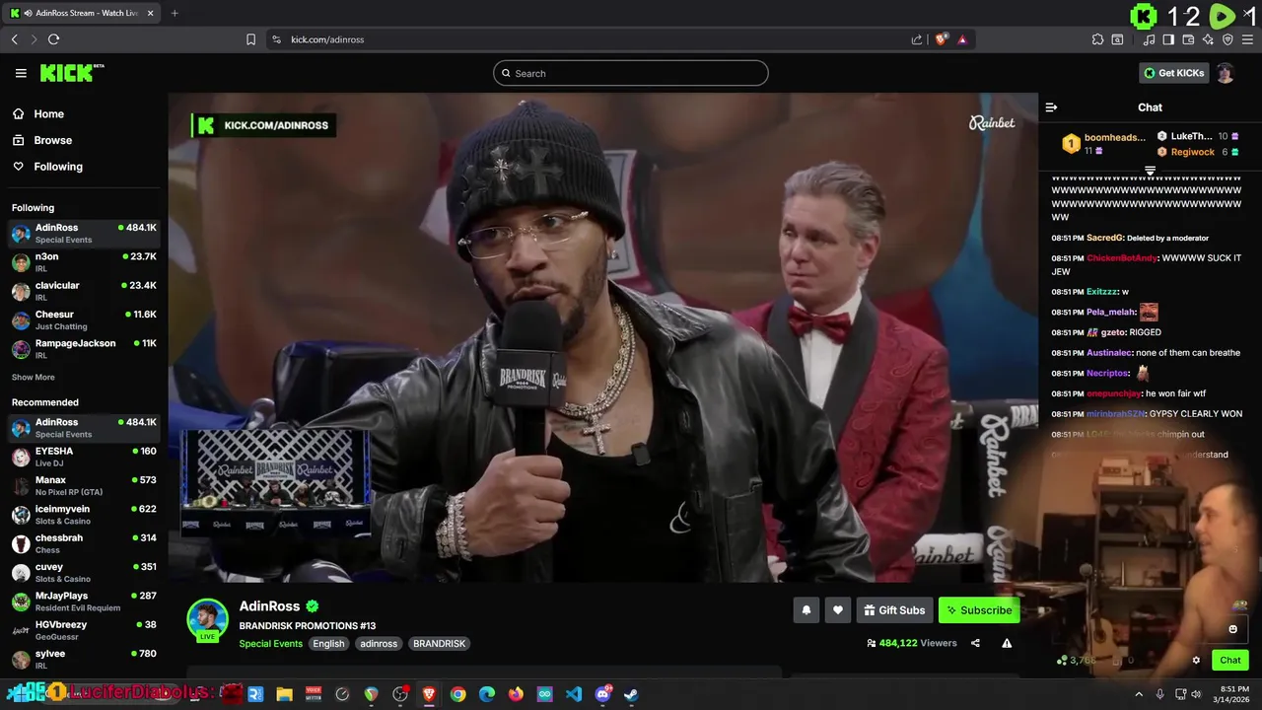The width and height of the screenshot is (1262, 710).
Task: Open n3on channel in Following list
Action: coord(84,262)
